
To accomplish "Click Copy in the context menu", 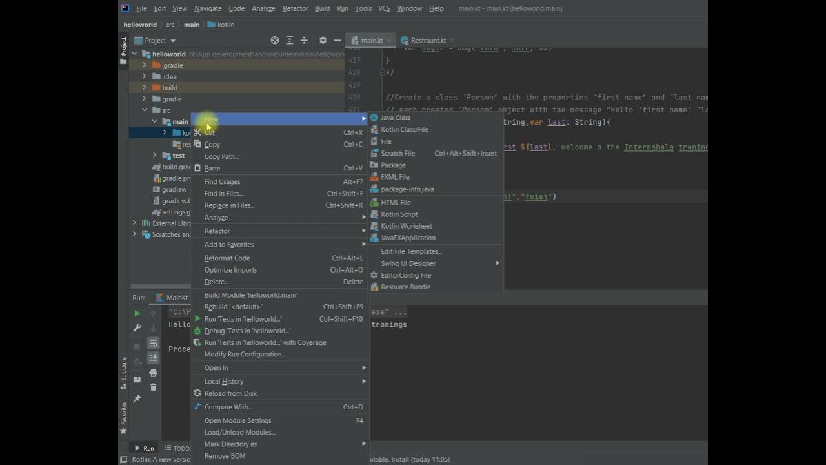I will pyautogui.click(x=279, y=145).
